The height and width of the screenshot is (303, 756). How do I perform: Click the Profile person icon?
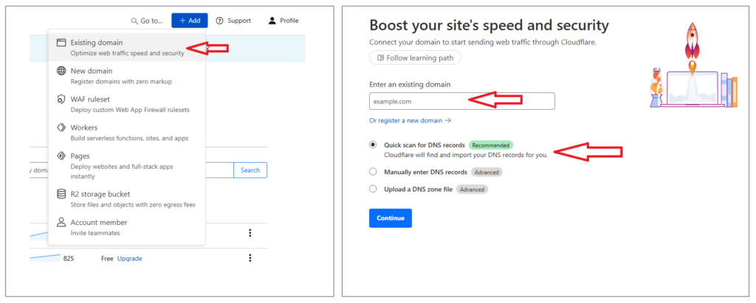pyautogui.click(x=272, y=21)
